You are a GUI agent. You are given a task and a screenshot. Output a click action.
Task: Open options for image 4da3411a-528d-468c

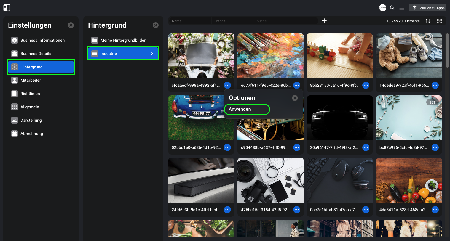point(435,210)
